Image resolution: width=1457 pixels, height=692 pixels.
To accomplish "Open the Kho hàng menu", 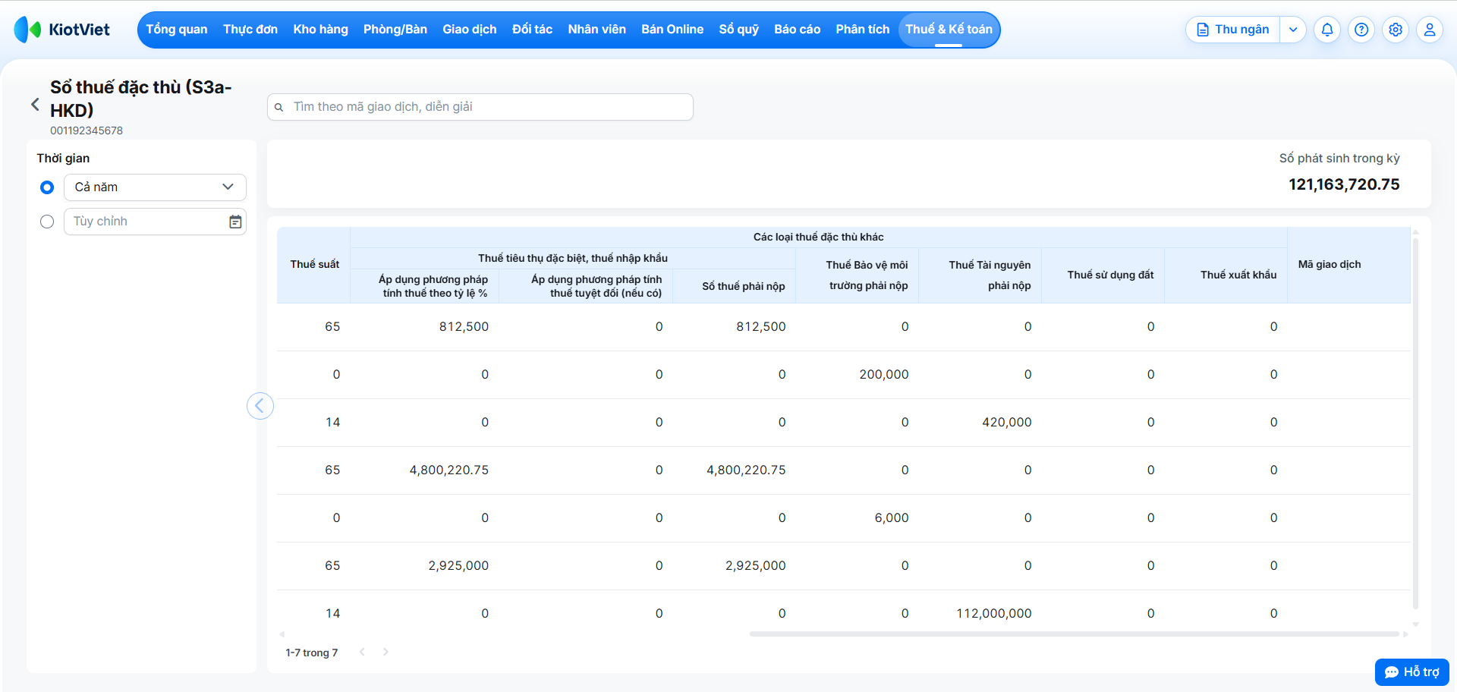I will point(320,30).
